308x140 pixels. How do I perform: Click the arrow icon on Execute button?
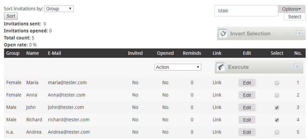tap(297, 67)
